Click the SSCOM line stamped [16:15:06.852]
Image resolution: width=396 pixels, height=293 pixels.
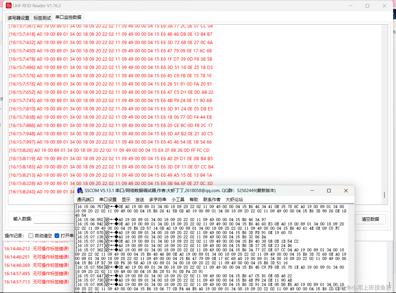pos(171,219)
